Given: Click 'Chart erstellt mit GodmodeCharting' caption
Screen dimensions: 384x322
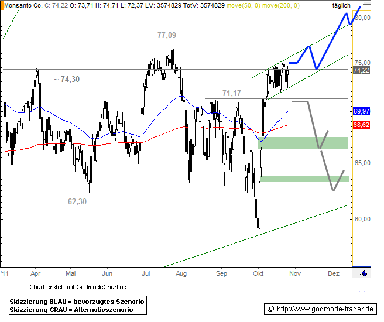Looking at the screenshot, I should [x=78, y=287].
